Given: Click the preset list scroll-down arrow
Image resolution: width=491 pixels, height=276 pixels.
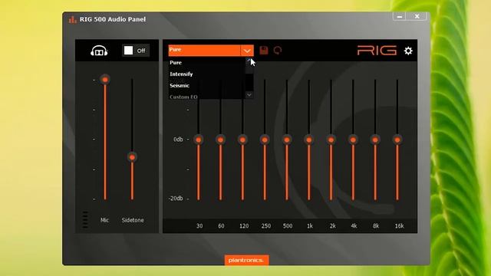Looking at the screenshot, I should pyautogui.click(x=249, y=94).
